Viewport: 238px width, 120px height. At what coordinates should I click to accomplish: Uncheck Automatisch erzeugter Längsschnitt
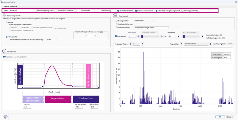[157, 11]
